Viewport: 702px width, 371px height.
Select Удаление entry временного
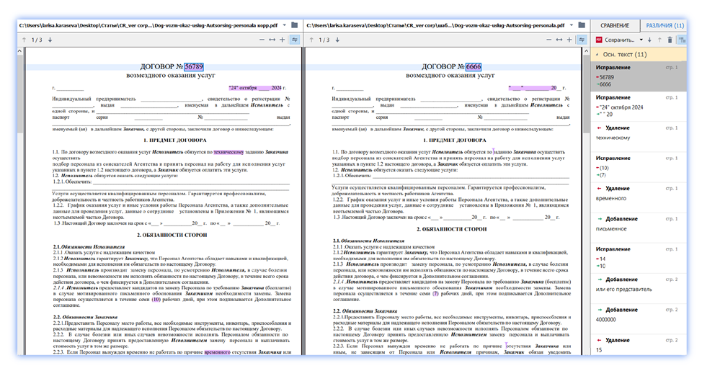(639, 197)
